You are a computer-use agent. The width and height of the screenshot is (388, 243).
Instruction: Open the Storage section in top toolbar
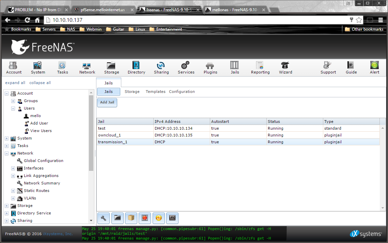point(111,67)
